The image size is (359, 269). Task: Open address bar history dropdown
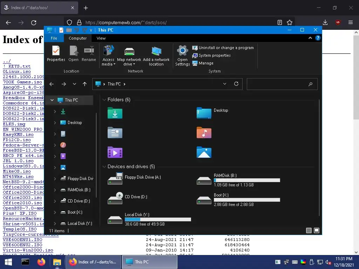click(x=225, y=84)
